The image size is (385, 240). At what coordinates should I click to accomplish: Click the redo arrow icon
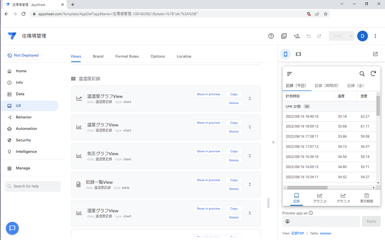tap(319, 36)
